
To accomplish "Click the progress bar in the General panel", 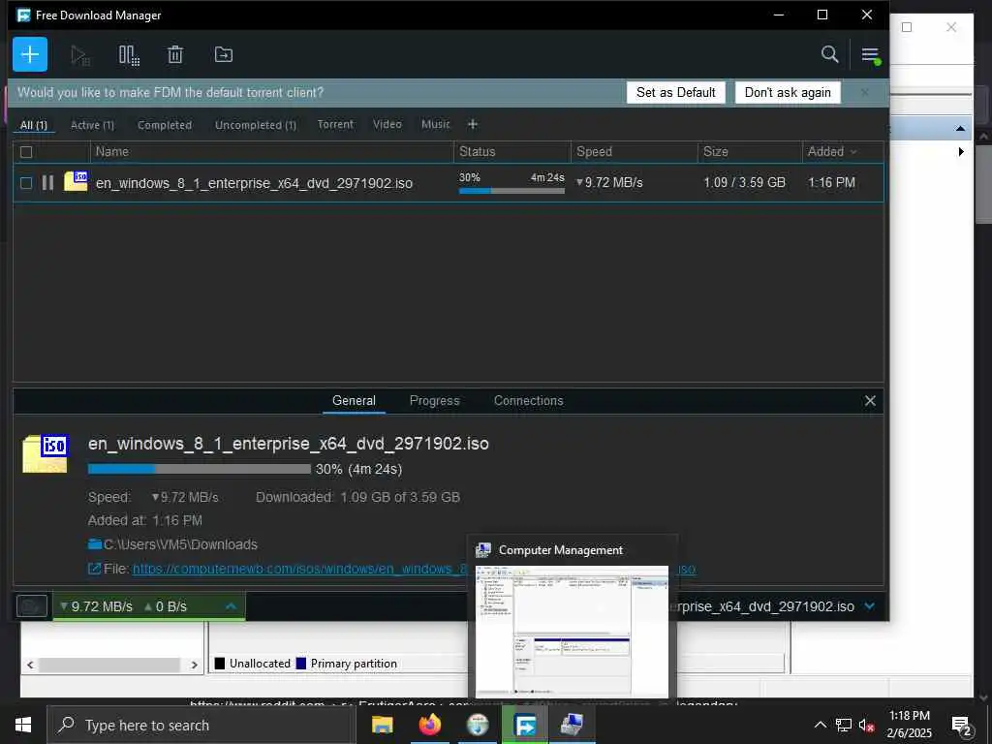I will pyautogui.click(x=200, y=469).
